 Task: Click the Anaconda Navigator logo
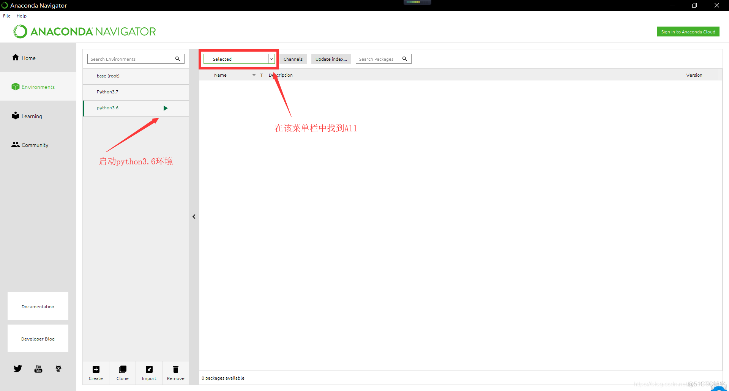pos(85,32)
